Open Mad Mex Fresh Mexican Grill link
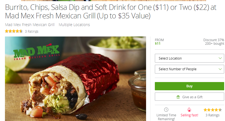The image size is (225, 121). pyautogui.click(x=30, y=25)
